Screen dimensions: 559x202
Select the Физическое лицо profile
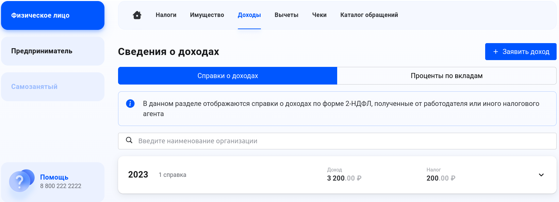point(53,15)
